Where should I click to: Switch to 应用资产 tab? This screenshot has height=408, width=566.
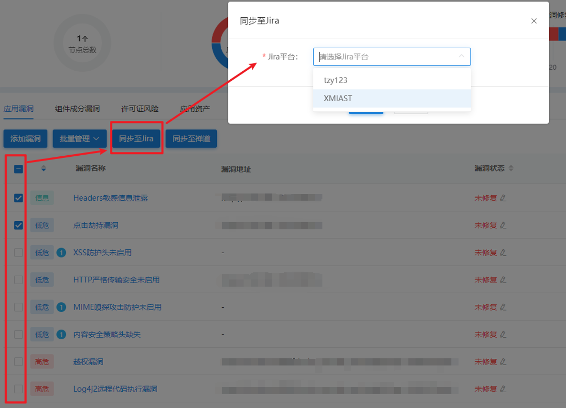195,108
